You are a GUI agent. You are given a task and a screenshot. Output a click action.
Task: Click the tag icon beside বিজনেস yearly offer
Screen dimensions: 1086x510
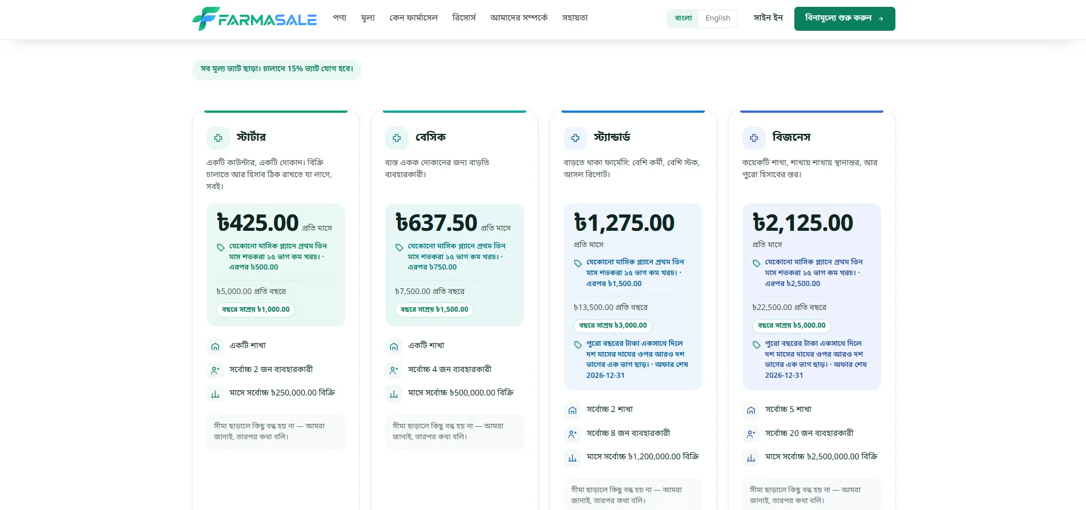(756, 345)
